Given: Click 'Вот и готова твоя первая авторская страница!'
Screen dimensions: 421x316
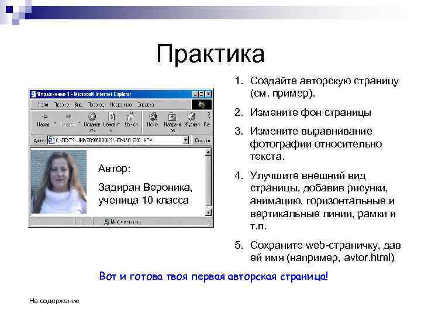Looking at the screenshot, I should (214, 276).
